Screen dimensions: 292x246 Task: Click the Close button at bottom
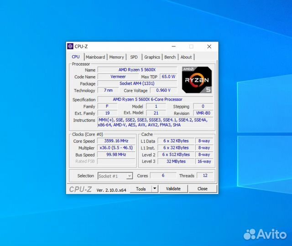[203, 189]
